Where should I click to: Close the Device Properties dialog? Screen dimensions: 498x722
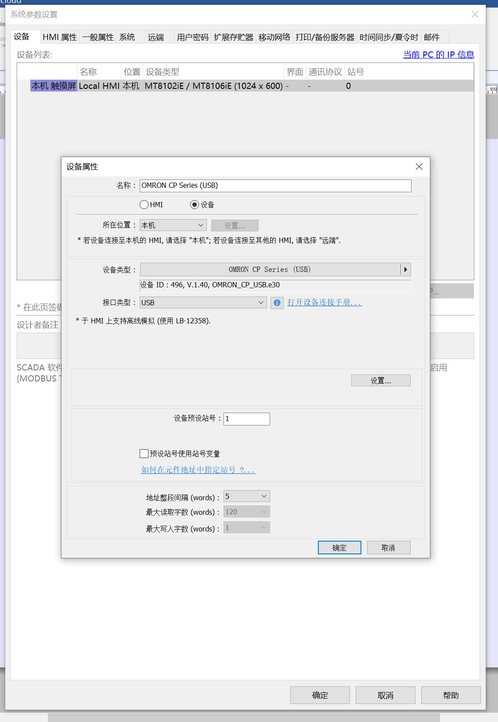point(419,166)
